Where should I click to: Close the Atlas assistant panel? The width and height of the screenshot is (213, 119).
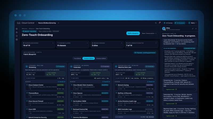[196, 29]
